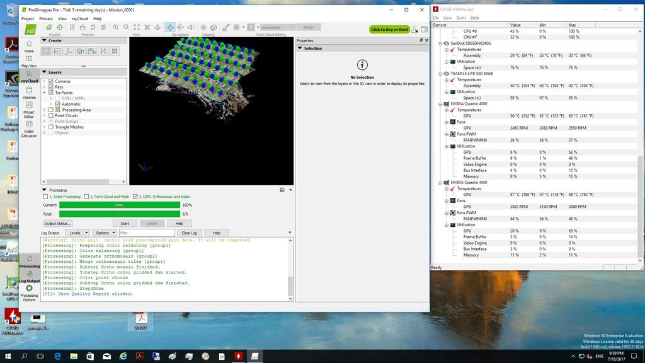
Task: Collapse the Layers panel section
Action: click(x=44, y=72)
